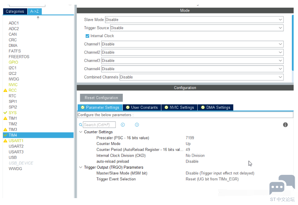298x205 pixels.
Task: Open the Combined Channels dropdown
Action: (x=201, y=77)
